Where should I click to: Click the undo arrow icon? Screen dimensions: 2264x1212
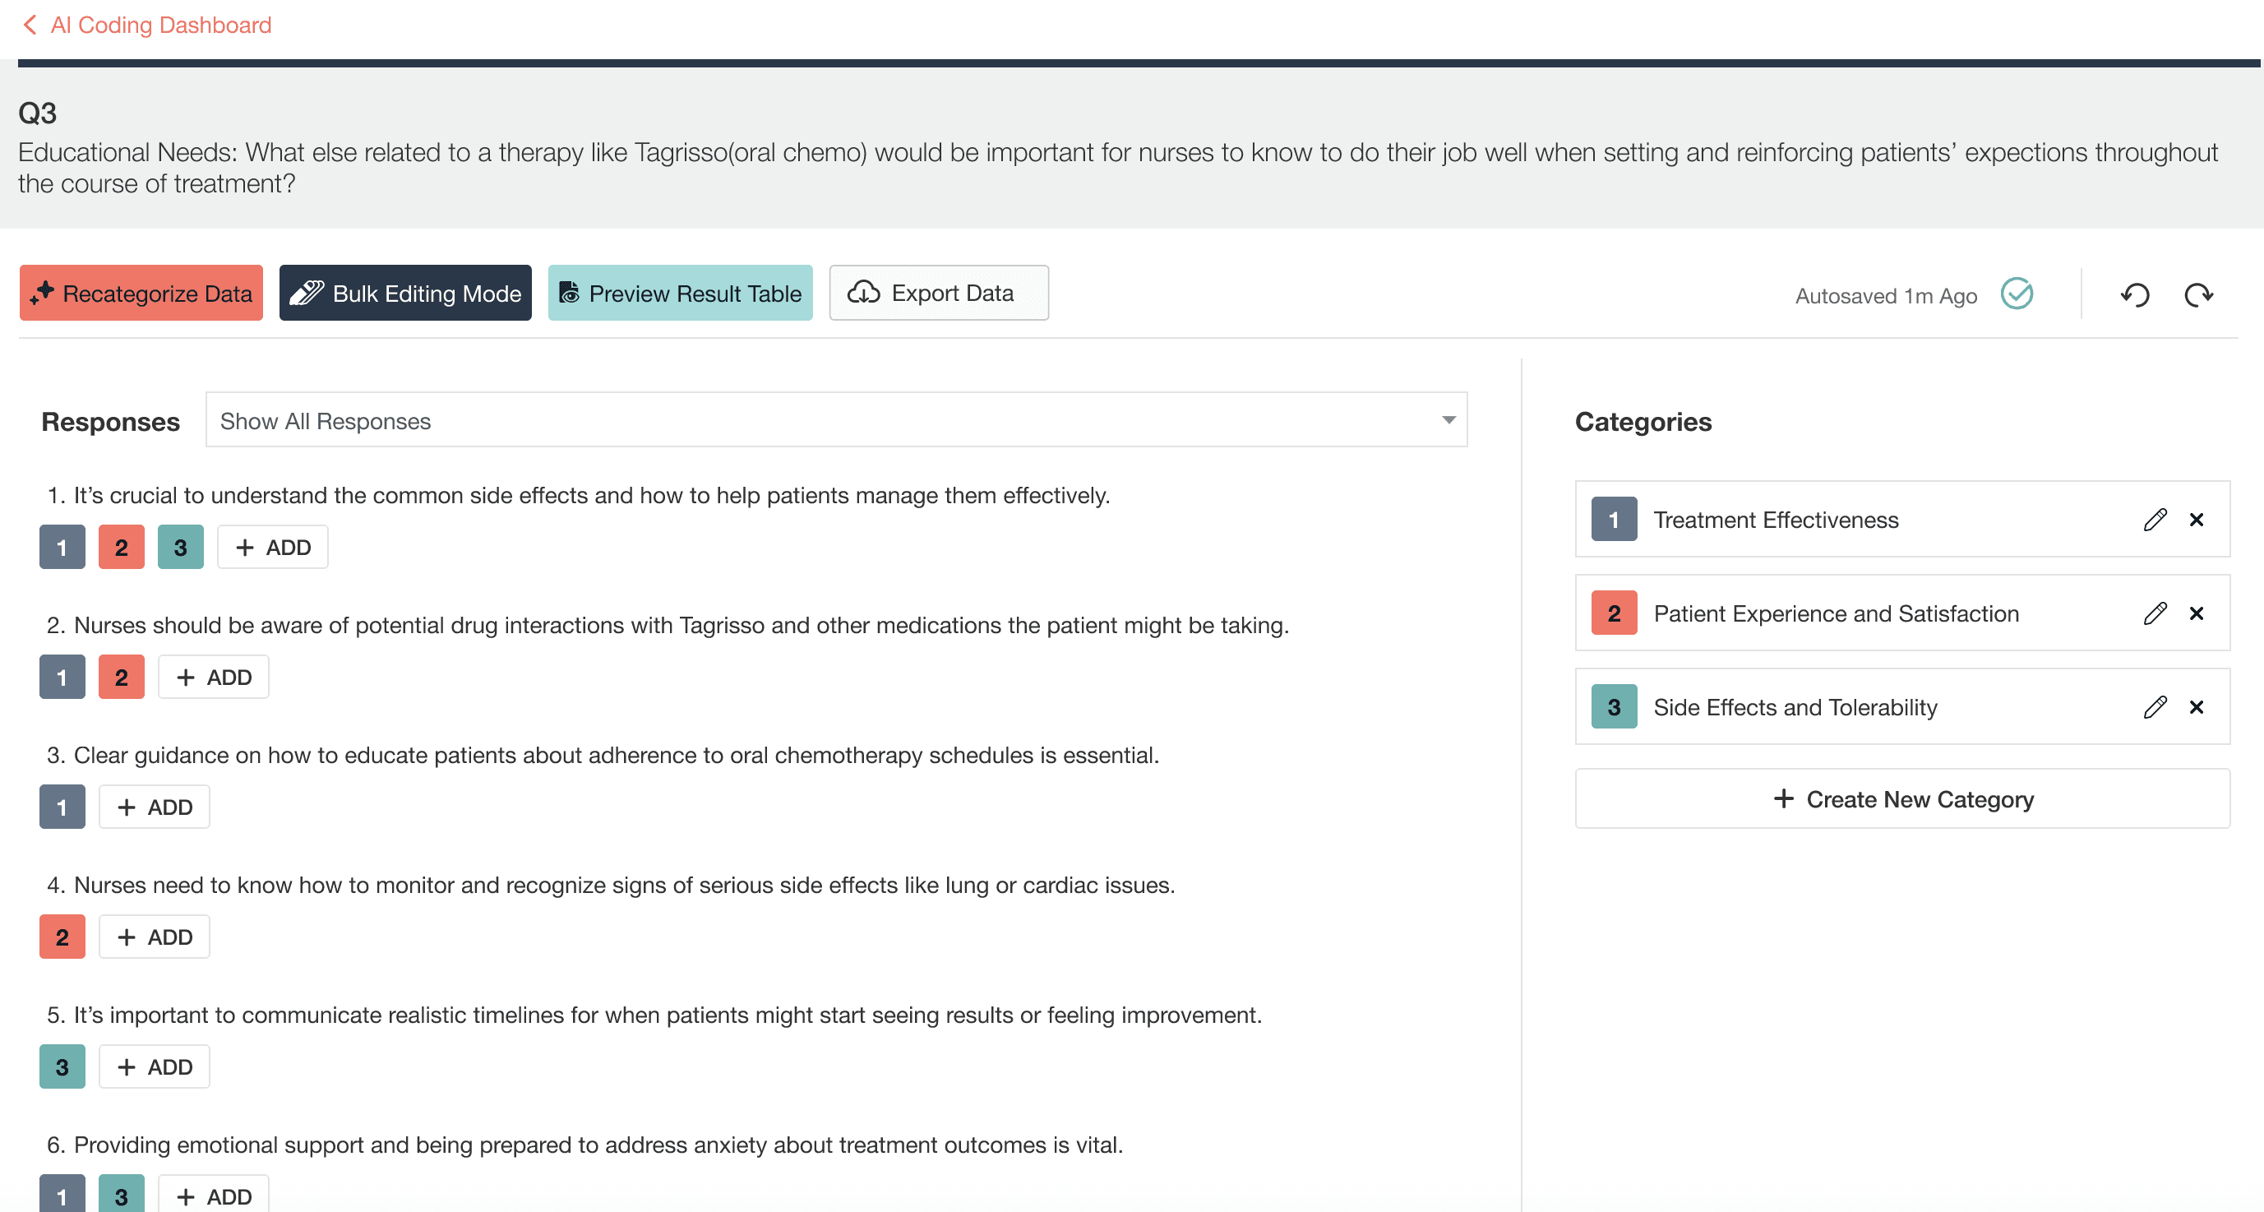coord(2135,294)
